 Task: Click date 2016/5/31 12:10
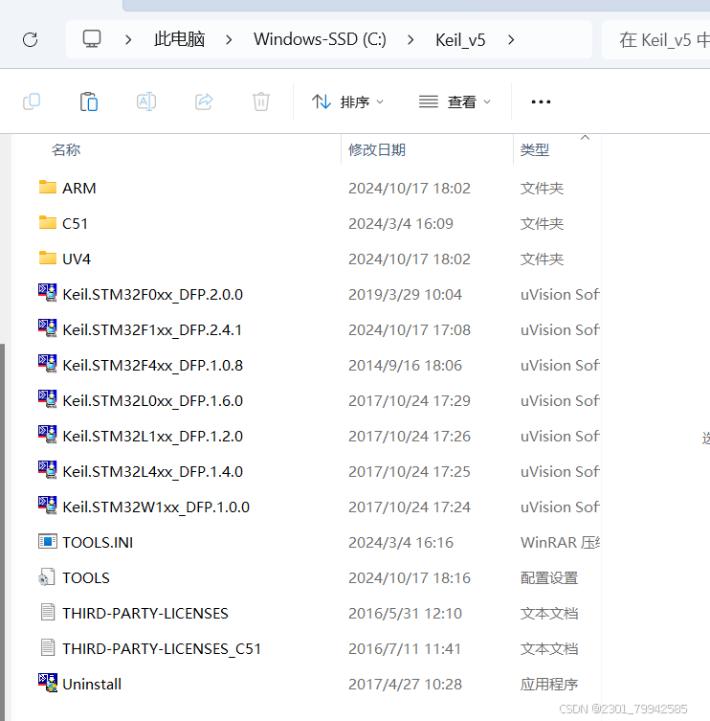405,614
